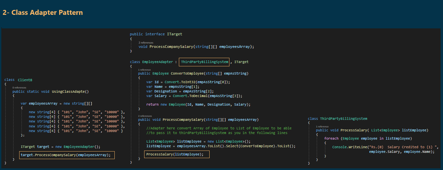Click the 'return new Employee(...)' statement
Image resolution: width=443 pixels, height=170 pixels.
coord(198,104)
